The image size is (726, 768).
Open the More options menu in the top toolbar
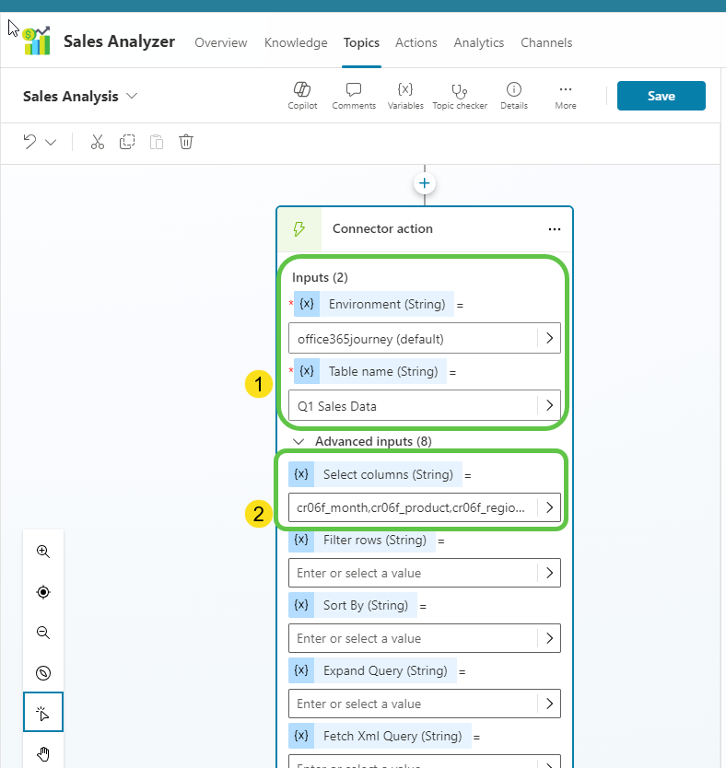click(x=565, y=95)
